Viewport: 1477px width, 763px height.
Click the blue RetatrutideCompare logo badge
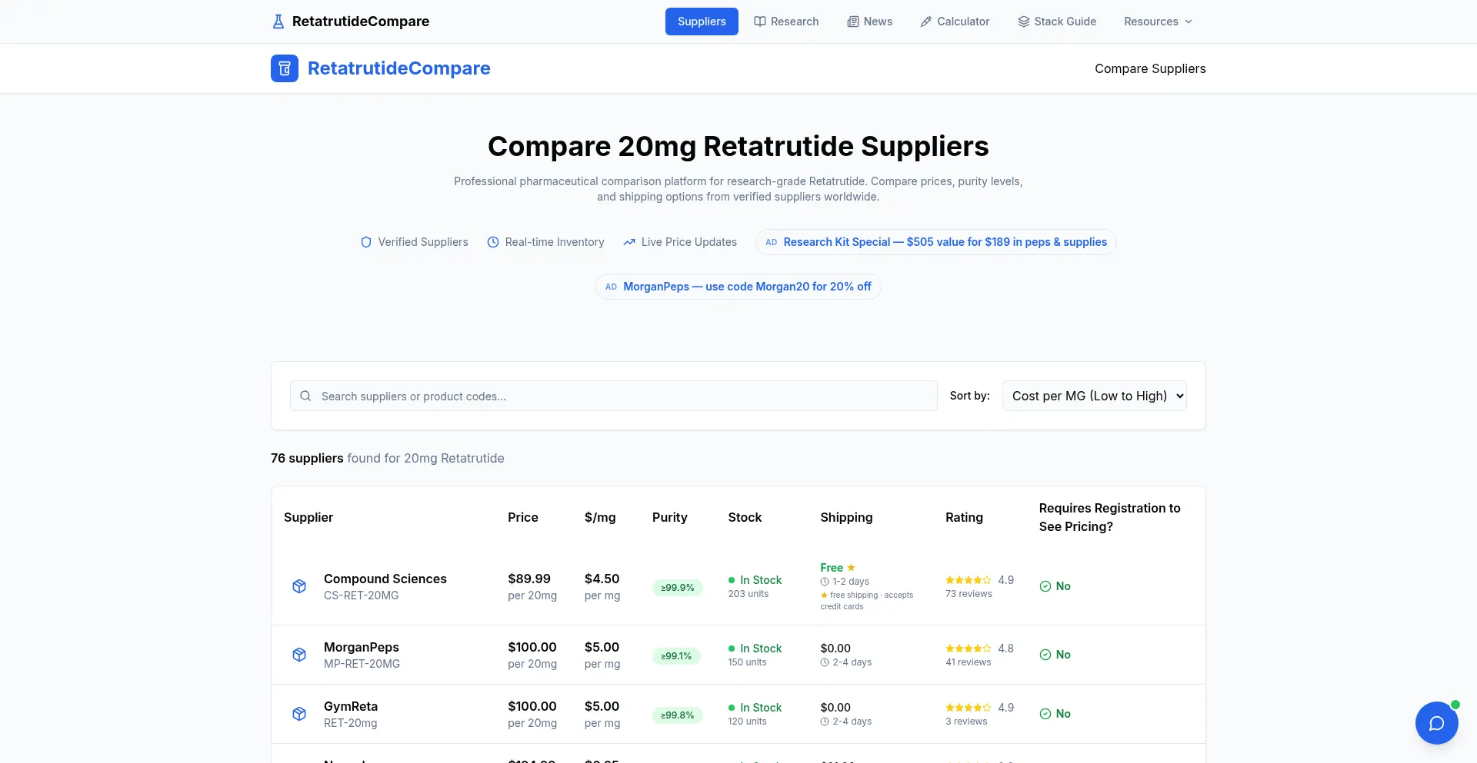tap(285, 68)
